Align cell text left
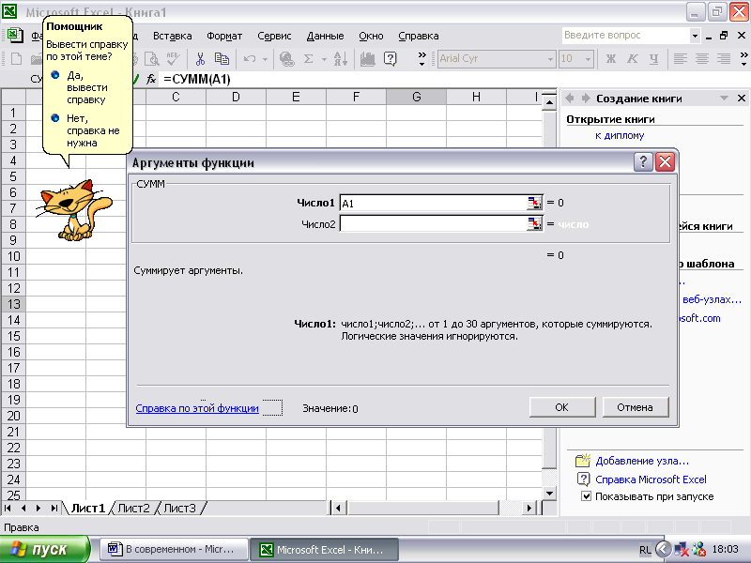The image size is (751, 563). pyautogui.click(x=680, y=59)
